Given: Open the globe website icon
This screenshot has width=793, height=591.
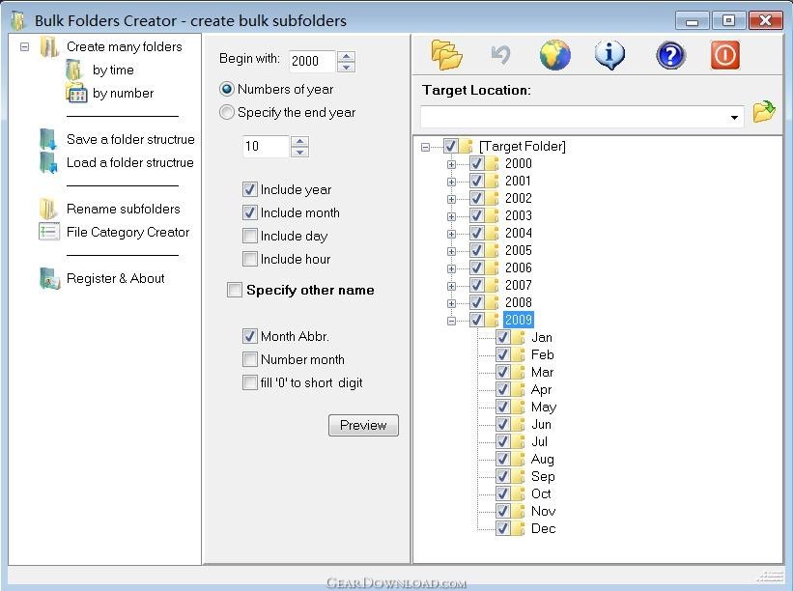Looking at the screenshot, I should coord(554,55).
